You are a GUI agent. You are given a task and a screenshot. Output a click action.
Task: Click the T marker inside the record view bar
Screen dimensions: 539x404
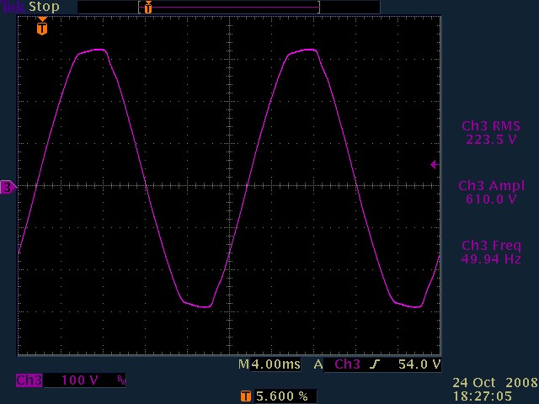[148, 7]
